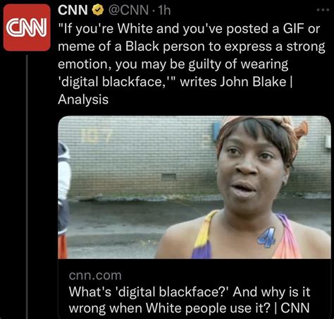334x319 pixels.
Task: Open the cnn.com domain label
Action: (x=95, y=275)
